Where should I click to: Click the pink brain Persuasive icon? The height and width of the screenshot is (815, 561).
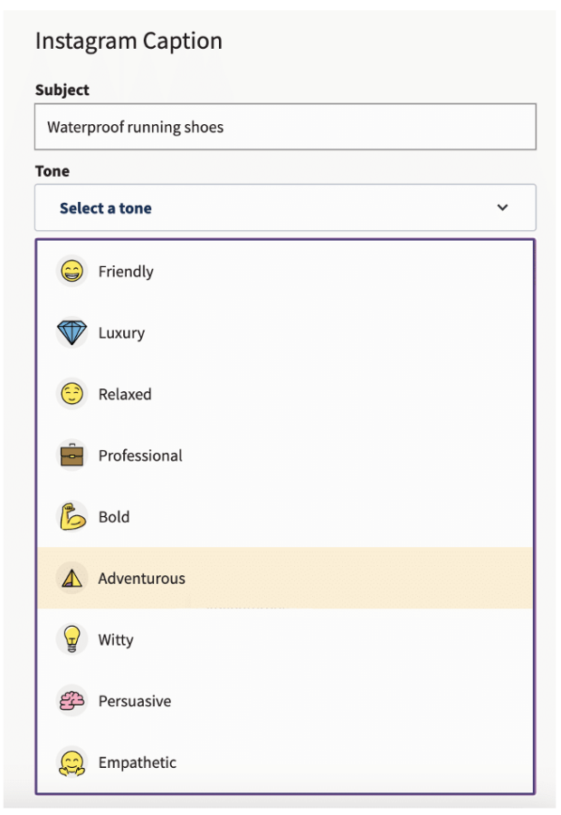pos(71,700)
